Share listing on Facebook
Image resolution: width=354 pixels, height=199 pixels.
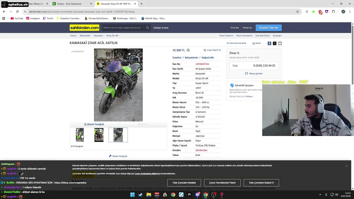(269, 43)
